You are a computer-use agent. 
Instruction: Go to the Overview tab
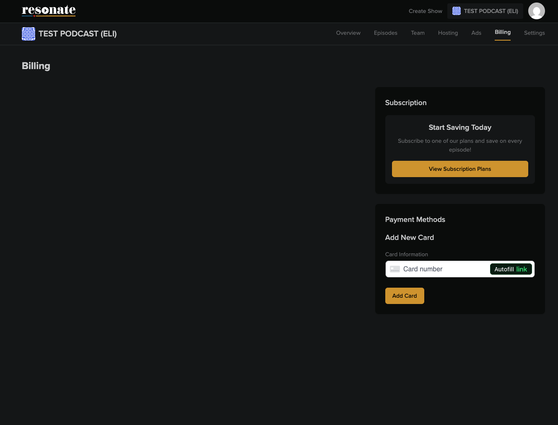348,33
